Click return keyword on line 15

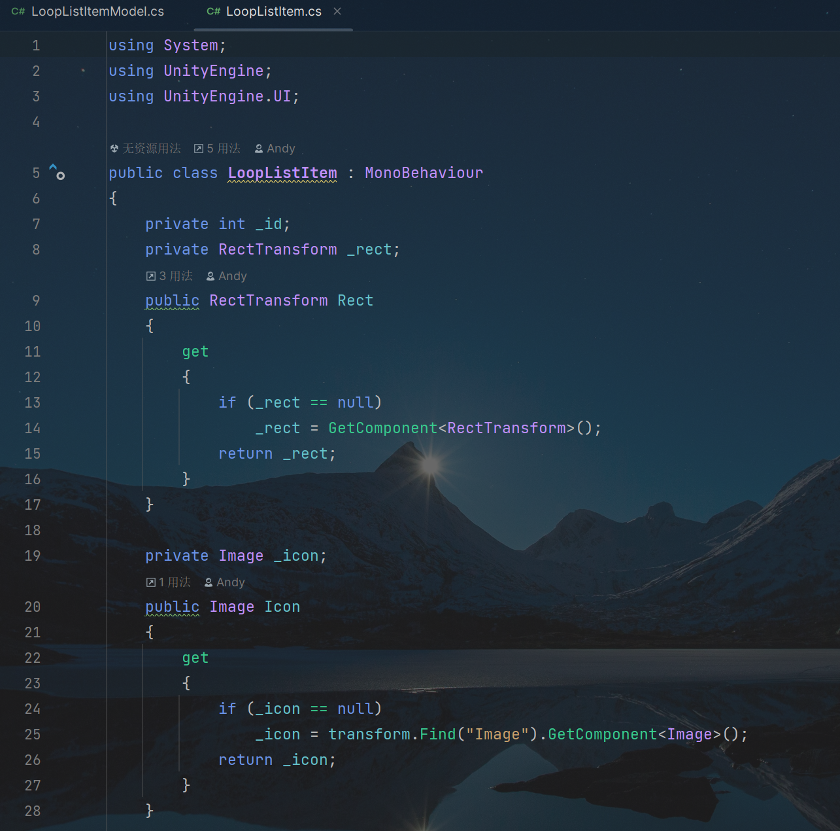pos(246,453)
